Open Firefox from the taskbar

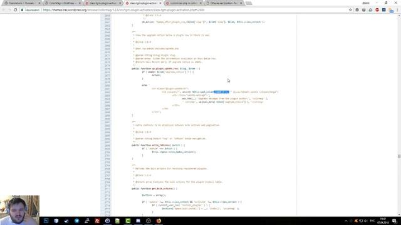tap(159, 221)
